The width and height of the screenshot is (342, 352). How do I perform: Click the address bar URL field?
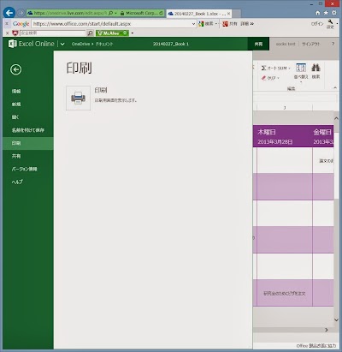(x=111, y=24)
